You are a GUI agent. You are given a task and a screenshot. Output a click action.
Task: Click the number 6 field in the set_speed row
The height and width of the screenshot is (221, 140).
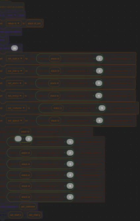pyautogui.click(x=99, y=121)
